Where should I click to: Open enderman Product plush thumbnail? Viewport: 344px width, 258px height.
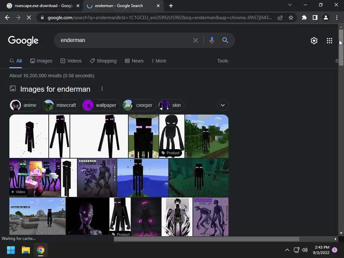click(x=172, y=136)
